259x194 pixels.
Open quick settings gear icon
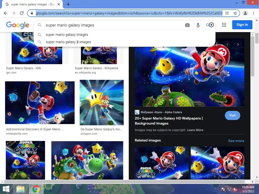point(211,25)
